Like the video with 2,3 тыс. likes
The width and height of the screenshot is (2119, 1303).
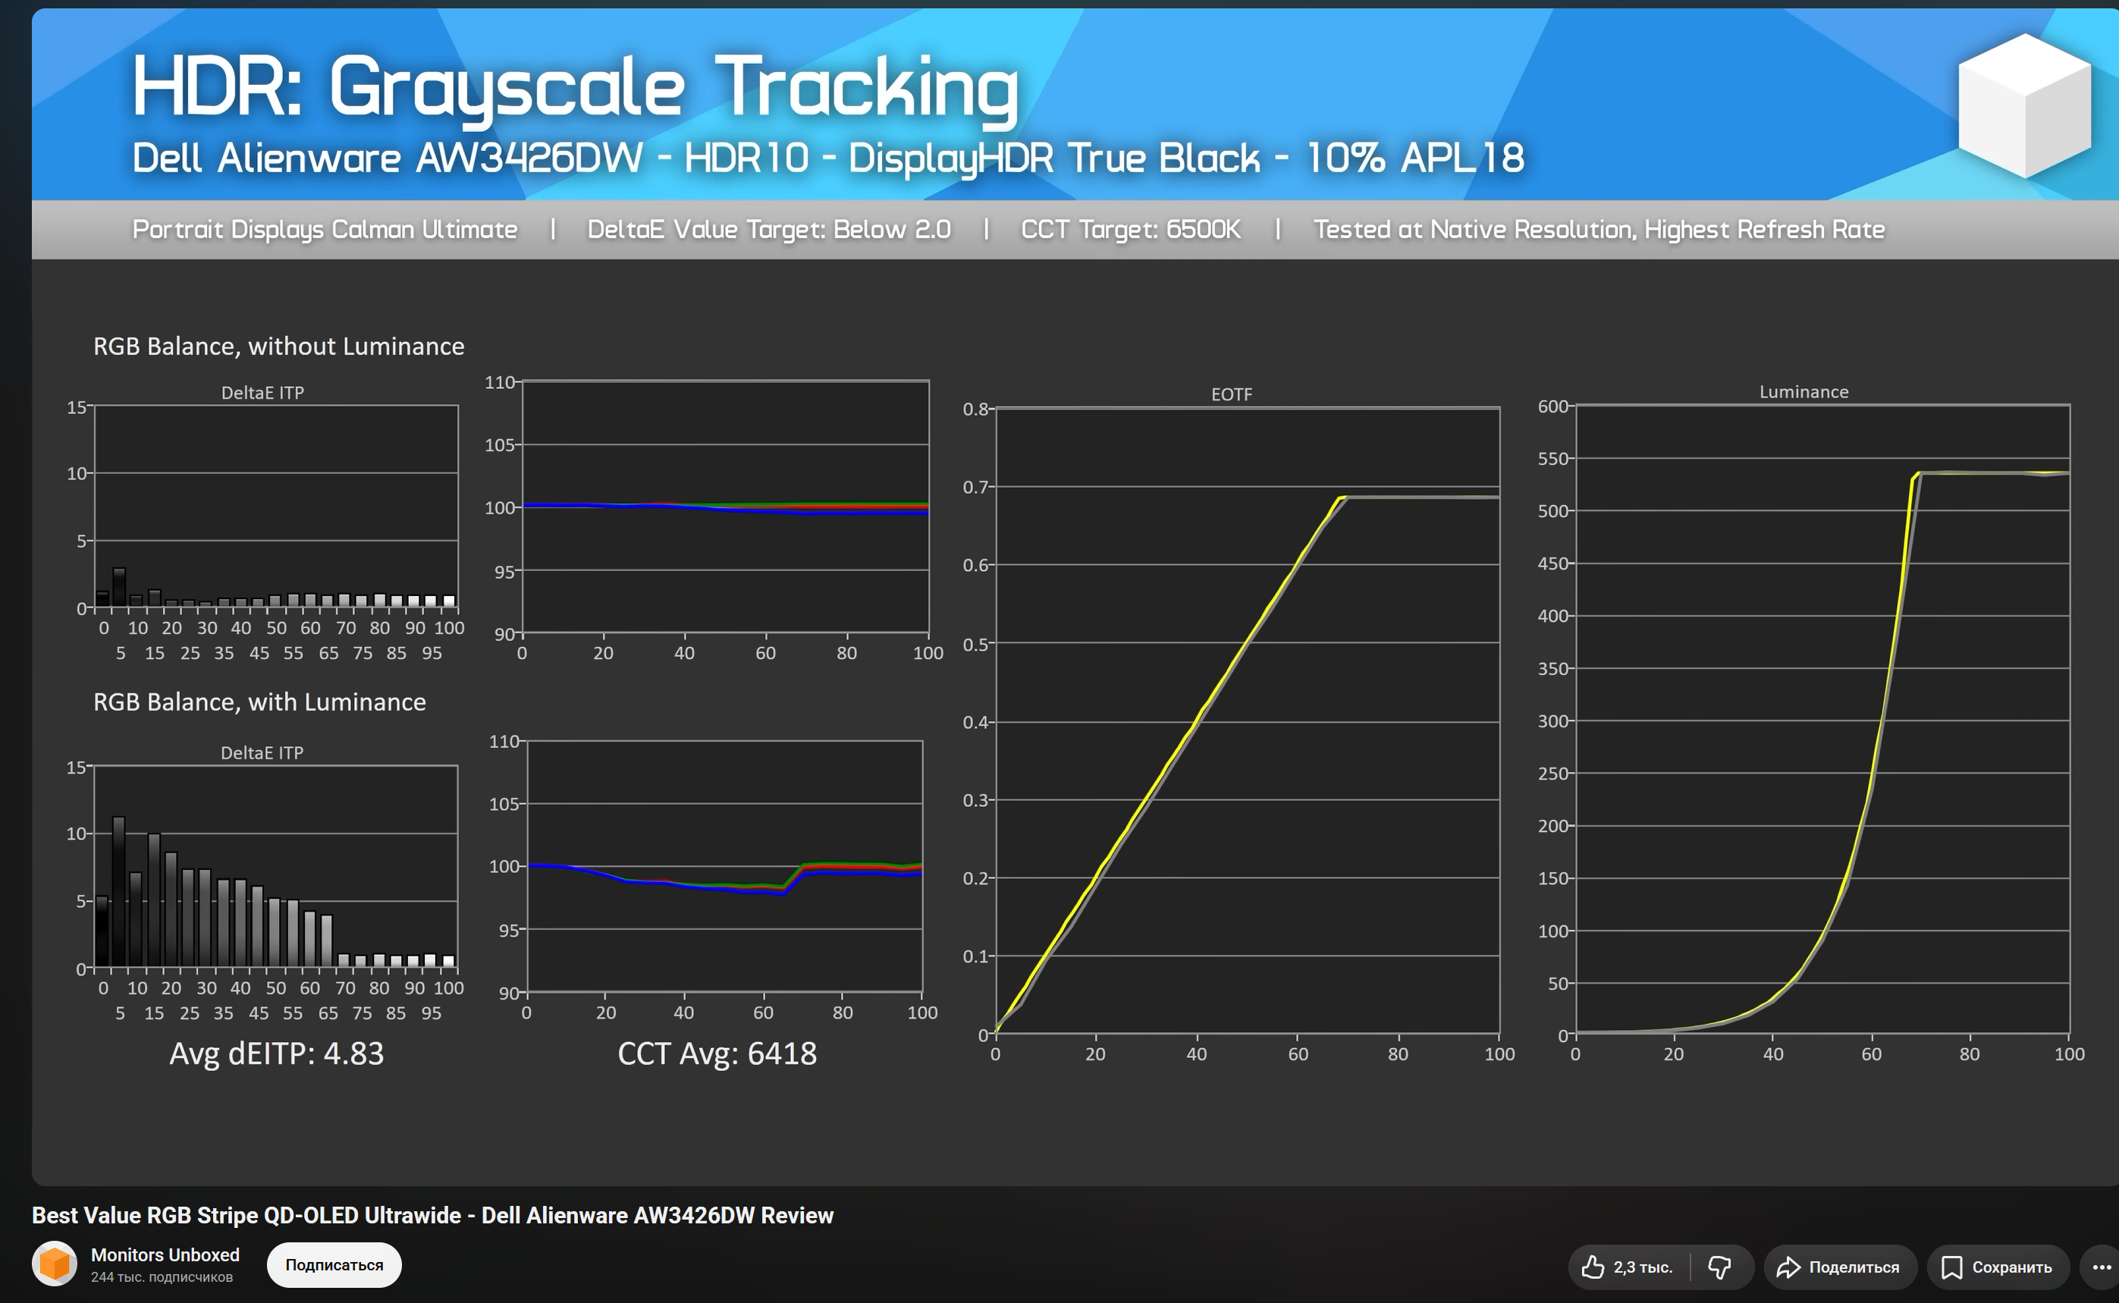pos(1628,1267)
